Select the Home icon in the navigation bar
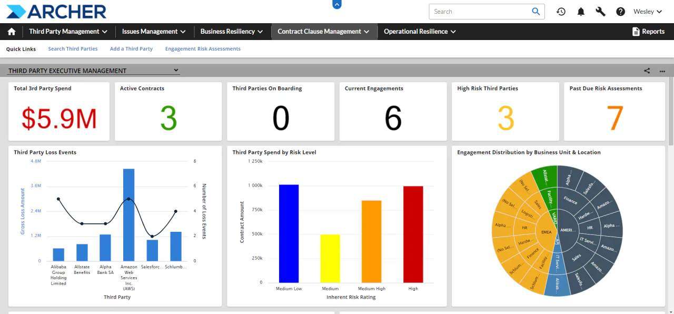Viewport: 674px width, 314px height. (x=12, y=31)
